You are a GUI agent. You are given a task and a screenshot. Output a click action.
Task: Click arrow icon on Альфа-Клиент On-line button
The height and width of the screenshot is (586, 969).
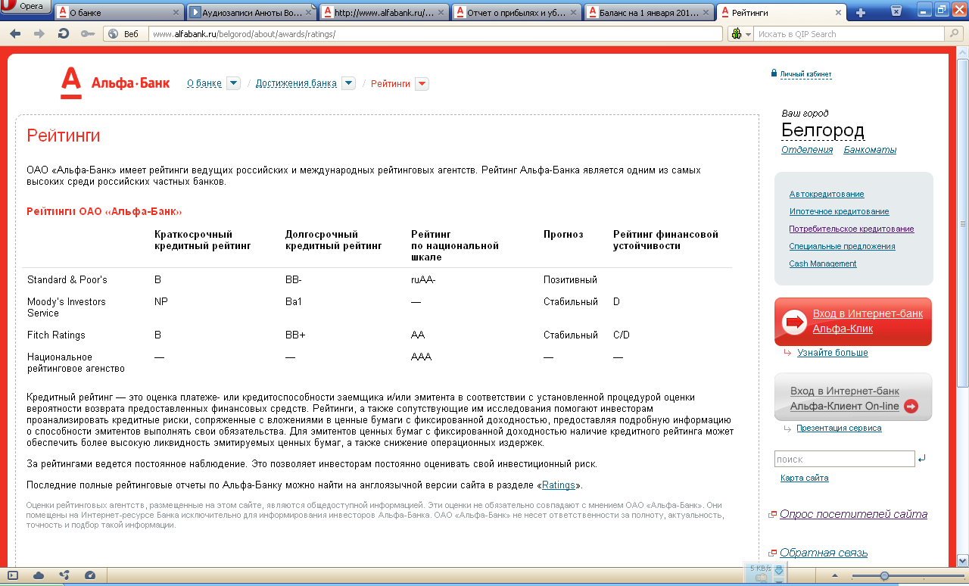(911, 407)
